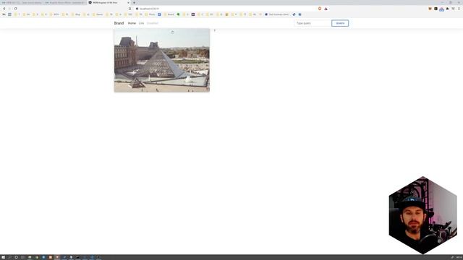The height and width of the screenshot is (260, 463).
Task: Open the browser main menu icon
Action: point(459,9)
